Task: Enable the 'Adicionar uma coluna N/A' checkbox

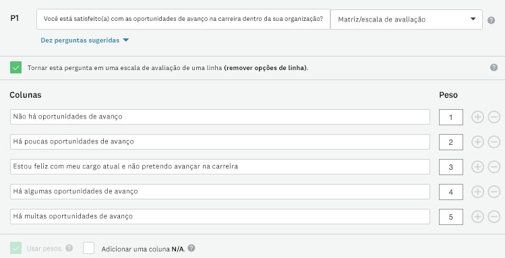Action: 88,248
